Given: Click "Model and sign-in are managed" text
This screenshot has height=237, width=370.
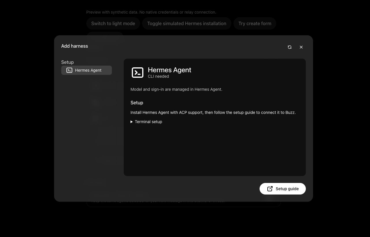Looking at the screenshot, I should point(176,89).
